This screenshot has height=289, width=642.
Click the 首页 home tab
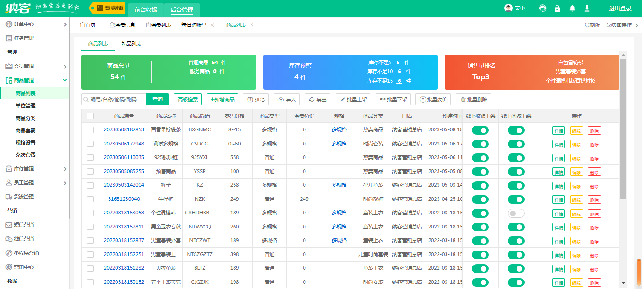click(x=88, y=25)
